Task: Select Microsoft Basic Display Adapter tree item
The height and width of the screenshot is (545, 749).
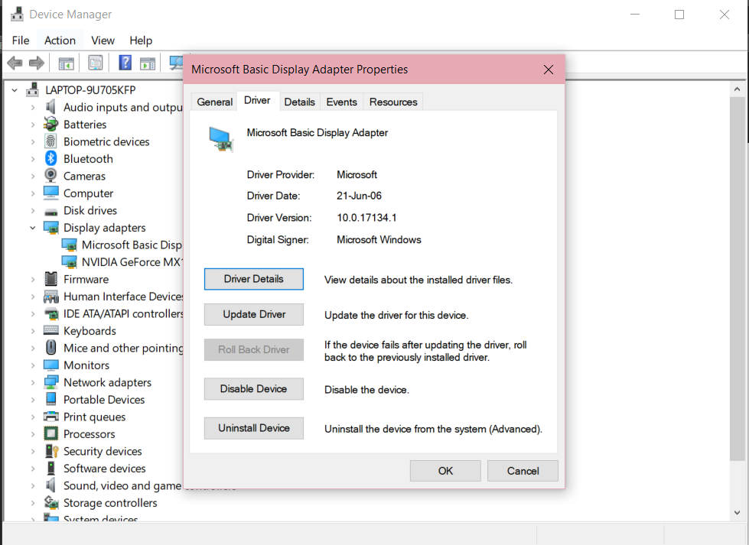Action: pyautogui.click(x=122, y=245)
